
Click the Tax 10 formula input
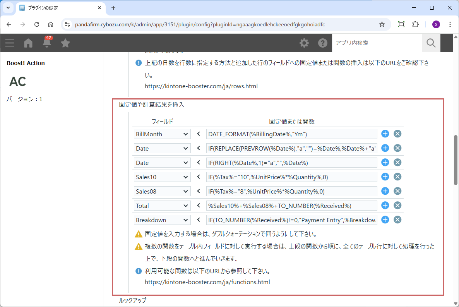[x=291, y=177]
